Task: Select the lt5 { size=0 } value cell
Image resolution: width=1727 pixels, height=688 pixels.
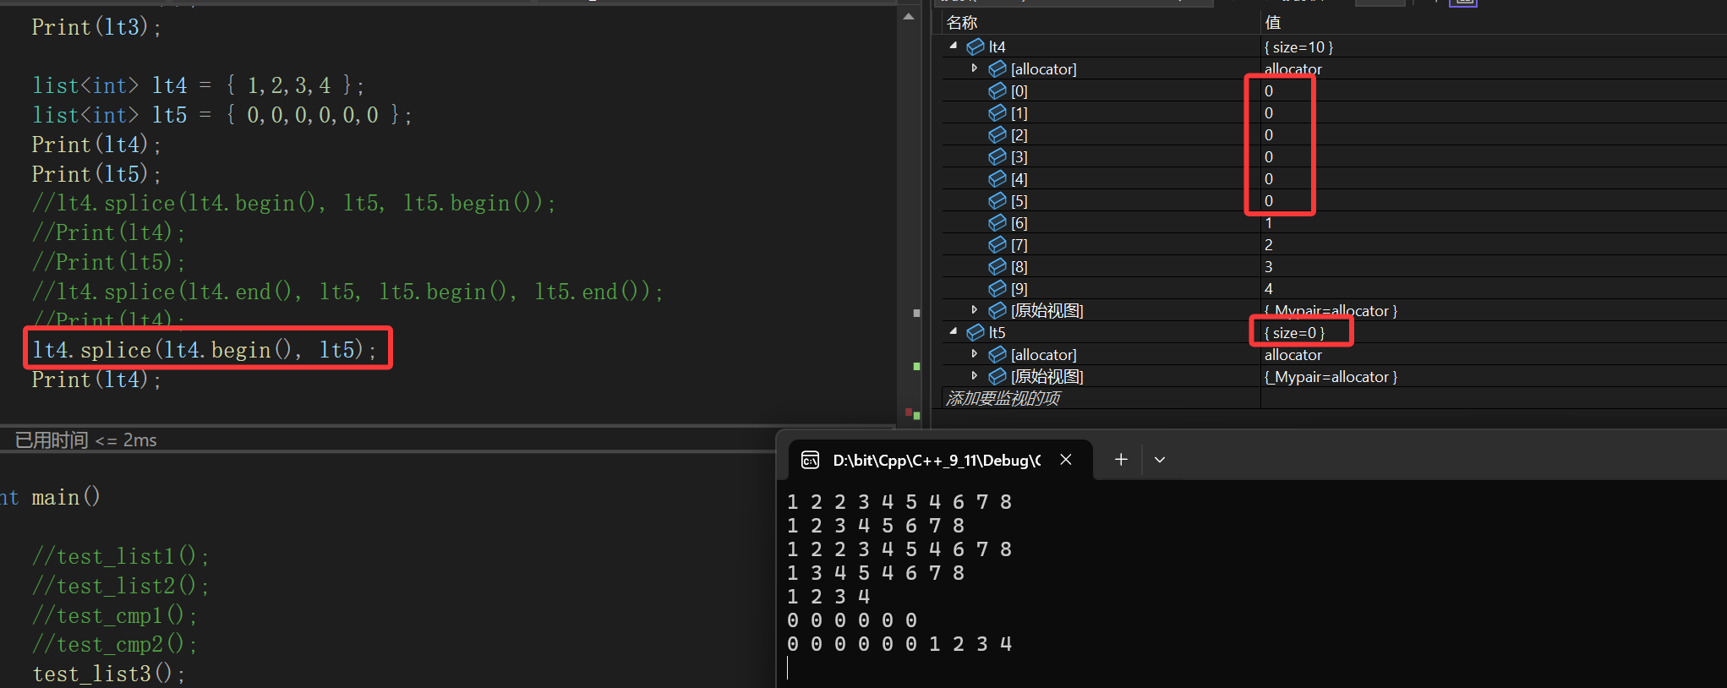Action: 1294,333
